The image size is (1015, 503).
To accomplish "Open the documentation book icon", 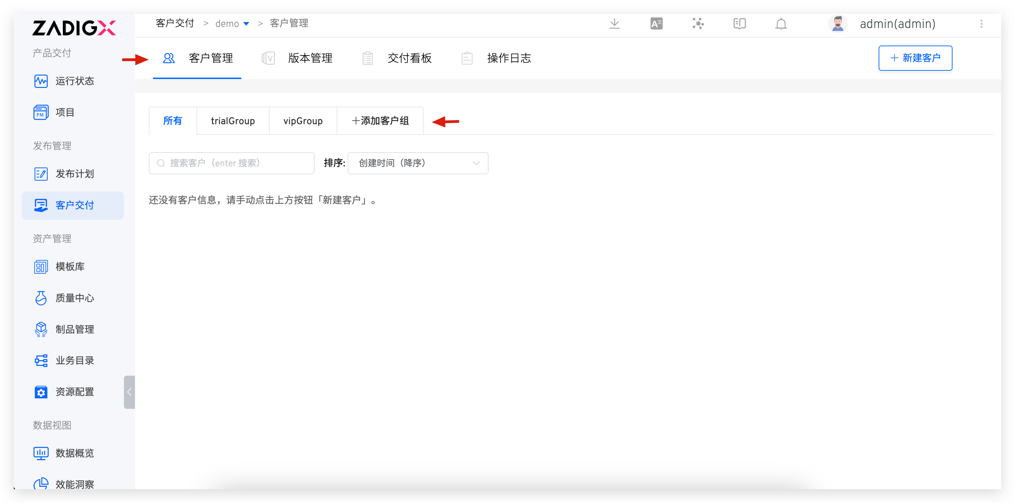I will tap(739, 24).
